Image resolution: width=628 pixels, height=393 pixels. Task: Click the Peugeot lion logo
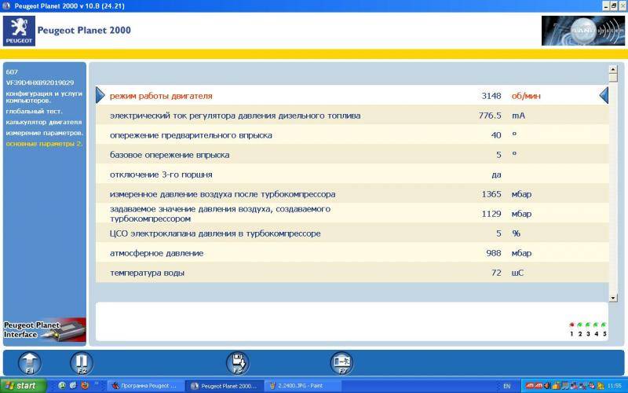pyautogui.click(x=20, y=31)
